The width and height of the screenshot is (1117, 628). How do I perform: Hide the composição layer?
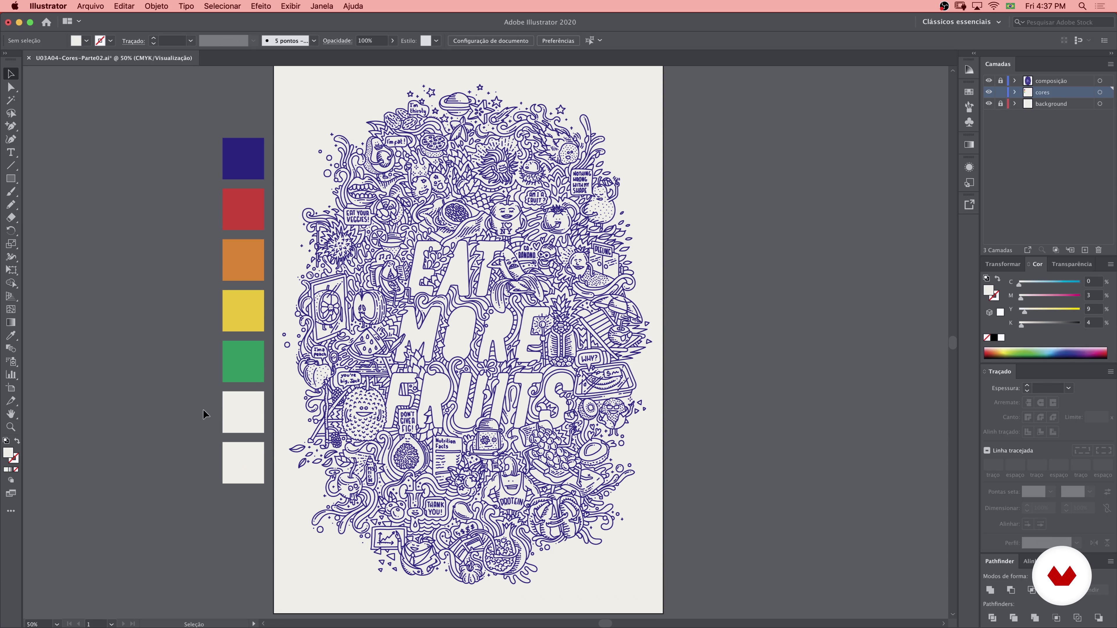pyautogui.click(x=989, y=81)
